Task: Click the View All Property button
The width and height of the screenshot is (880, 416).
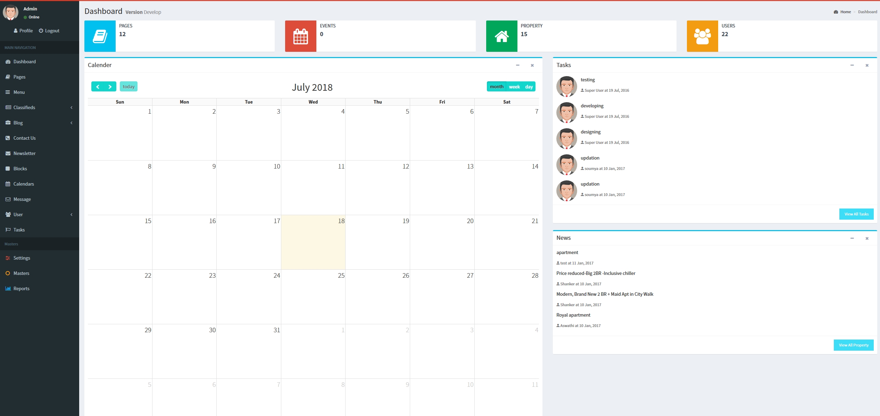Action: pos(853,345)
